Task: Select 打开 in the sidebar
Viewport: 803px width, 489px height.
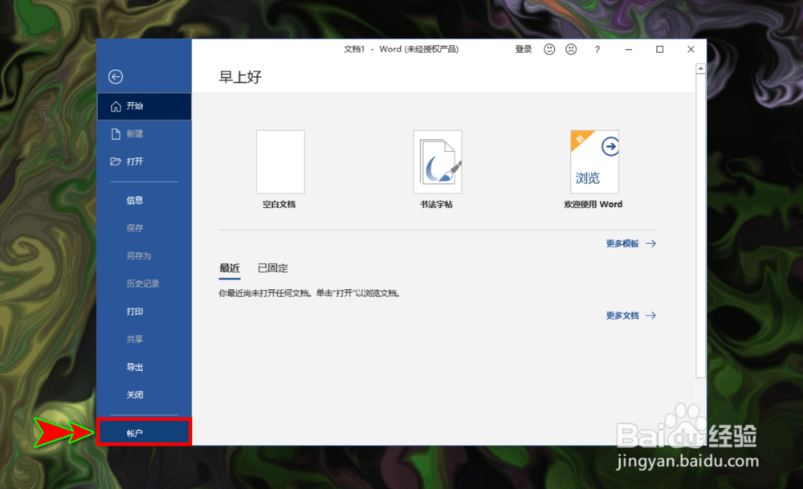Action: 144,161
